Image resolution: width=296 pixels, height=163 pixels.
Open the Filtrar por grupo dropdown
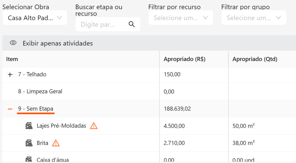pyautogui.click(x=254, y=18)
